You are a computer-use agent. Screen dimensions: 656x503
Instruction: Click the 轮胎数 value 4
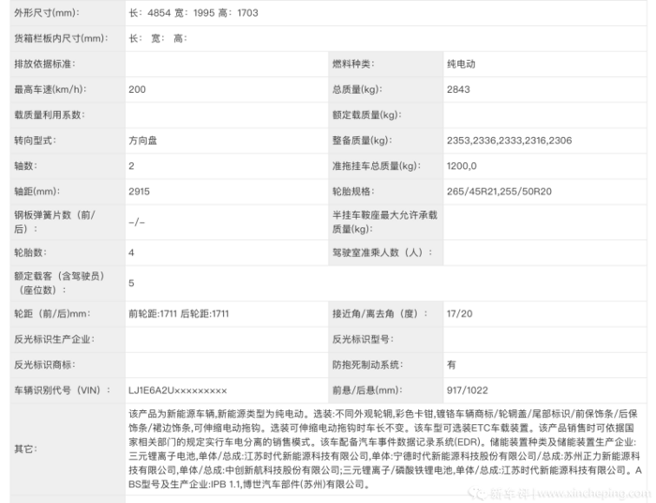[x=131, y=252]
